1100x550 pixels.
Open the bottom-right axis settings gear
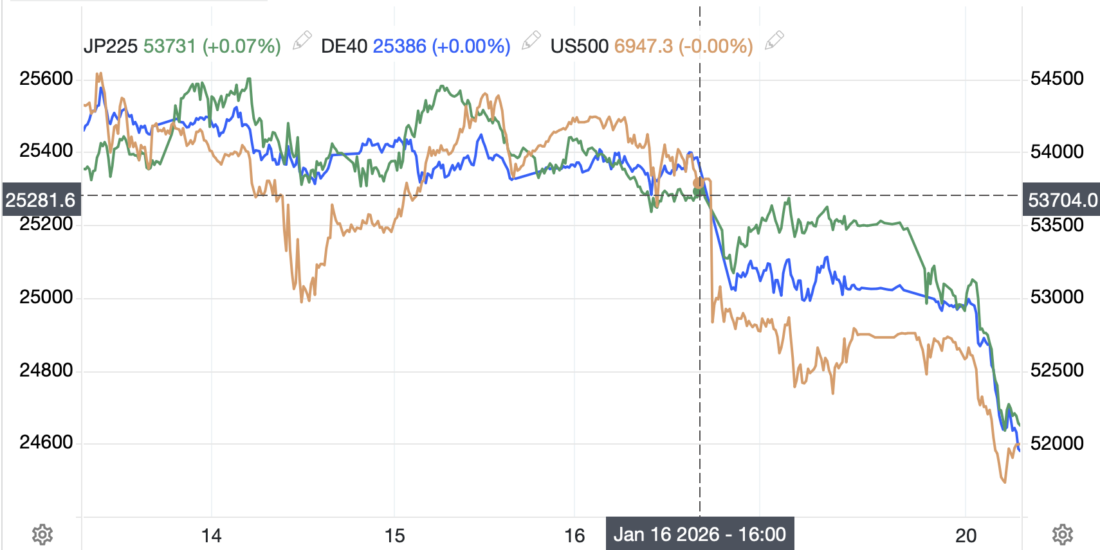coord(1062,535)
